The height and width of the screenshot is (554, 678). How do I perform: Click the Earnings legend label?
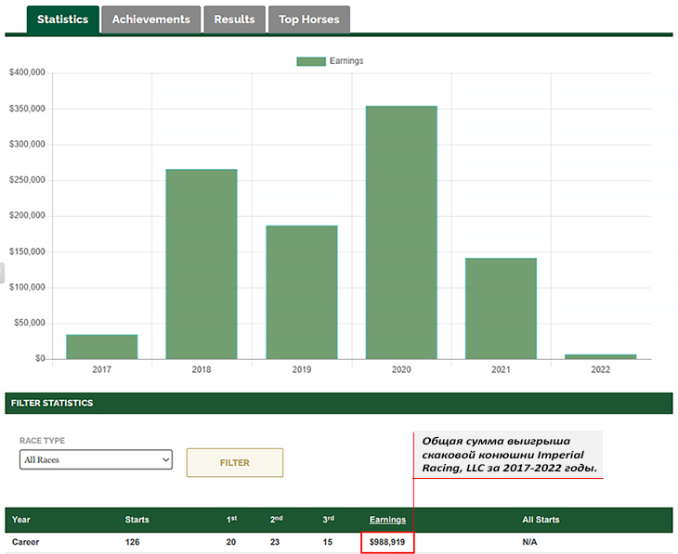[x=346, y=61]
